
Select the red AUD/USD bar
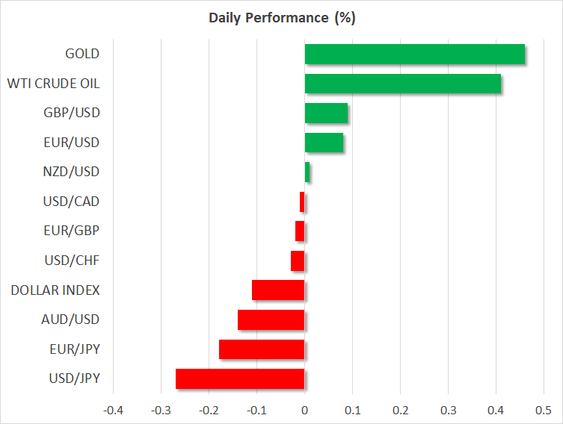point(271,319)
